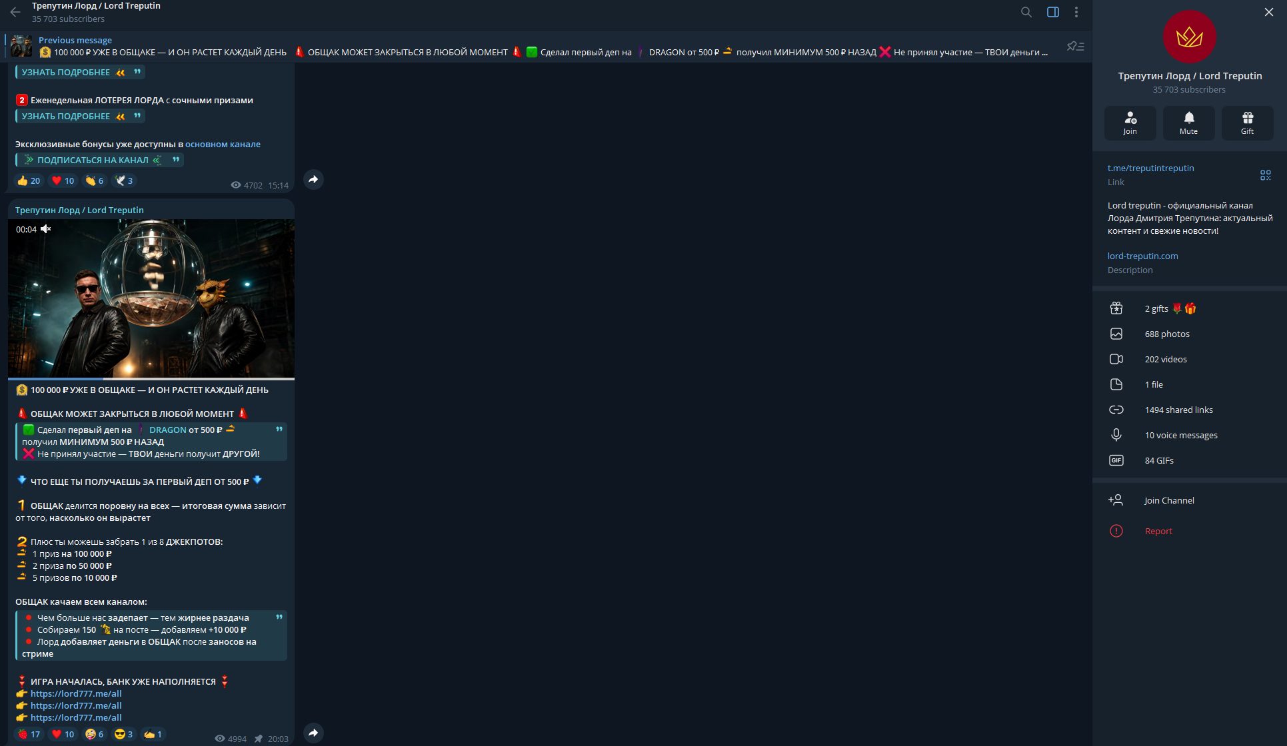Screen dimensions: 1287x746
Task: Open the t.me/treputintreputin link
Action: (1151, 168)
